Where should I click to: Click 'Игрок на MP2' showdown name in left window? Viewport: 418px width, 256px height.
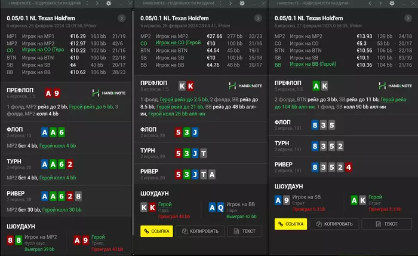coord(41,237)
